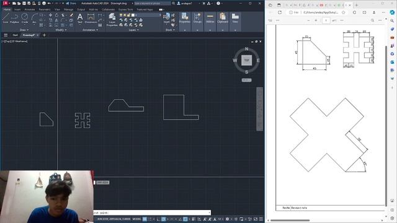The width and height of the screenshot is (397, 223).
Task: Toggle MODEL space button in status bar
Action: tap(136, 219)
